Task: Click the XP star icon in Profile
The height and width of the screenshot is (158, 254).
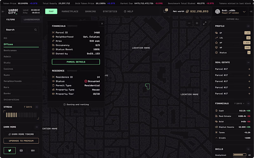Action: [x=216, y=43]
